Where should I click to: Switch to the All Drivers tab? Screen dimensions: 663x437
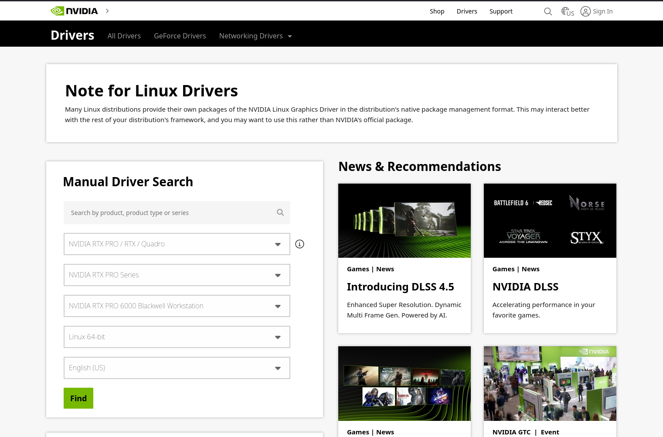coord(124,36)
